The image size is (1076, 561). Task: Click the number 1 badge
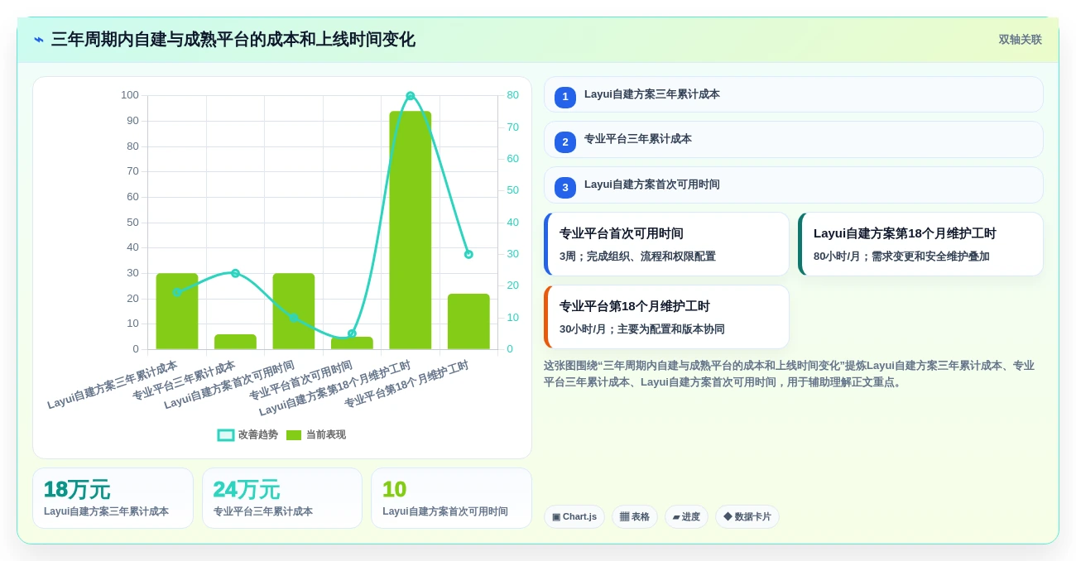tap(565, 98)
